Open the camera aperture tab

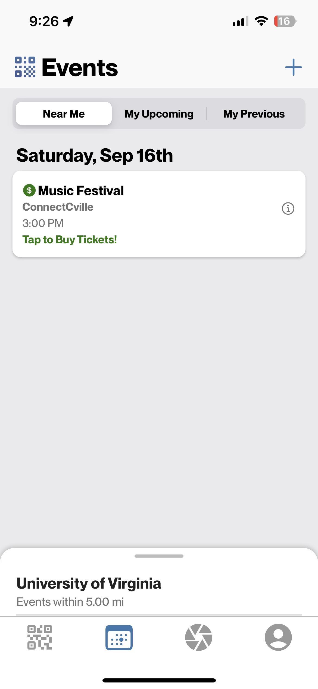[x=199, y=637]
